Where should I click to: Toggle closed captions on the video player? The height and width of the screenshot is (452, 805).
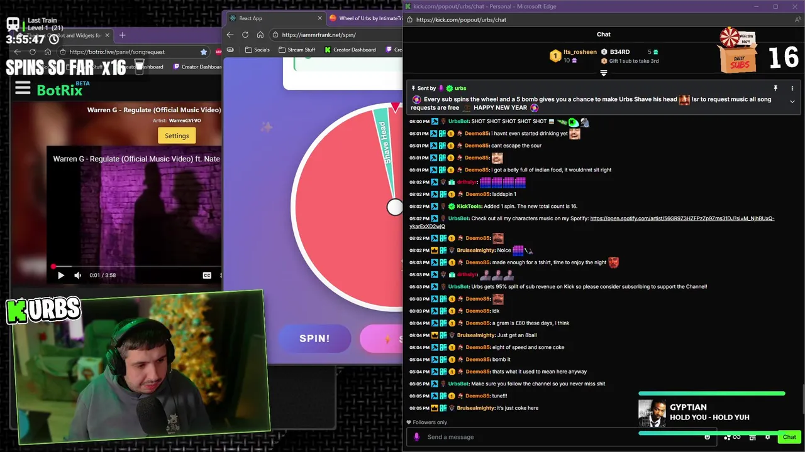[207, 275]
